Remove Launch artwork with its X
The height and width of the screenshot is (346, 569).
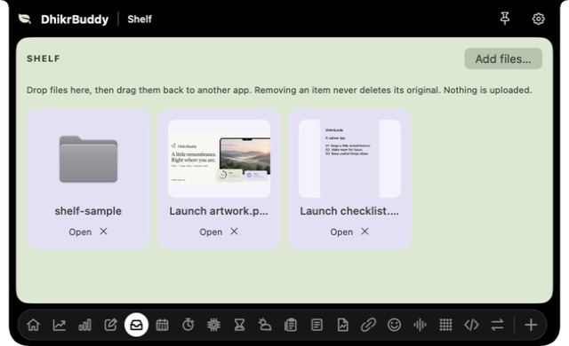[x=234, y=232]
